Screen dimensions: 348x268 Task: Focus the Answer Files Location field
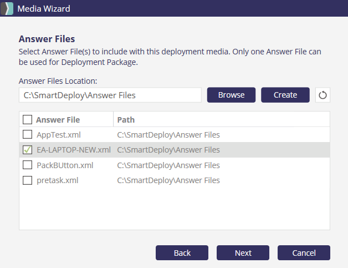tap(110, 95)
